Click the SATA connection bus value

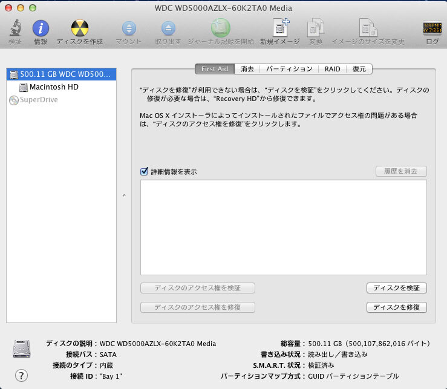[x=108, y=355]
